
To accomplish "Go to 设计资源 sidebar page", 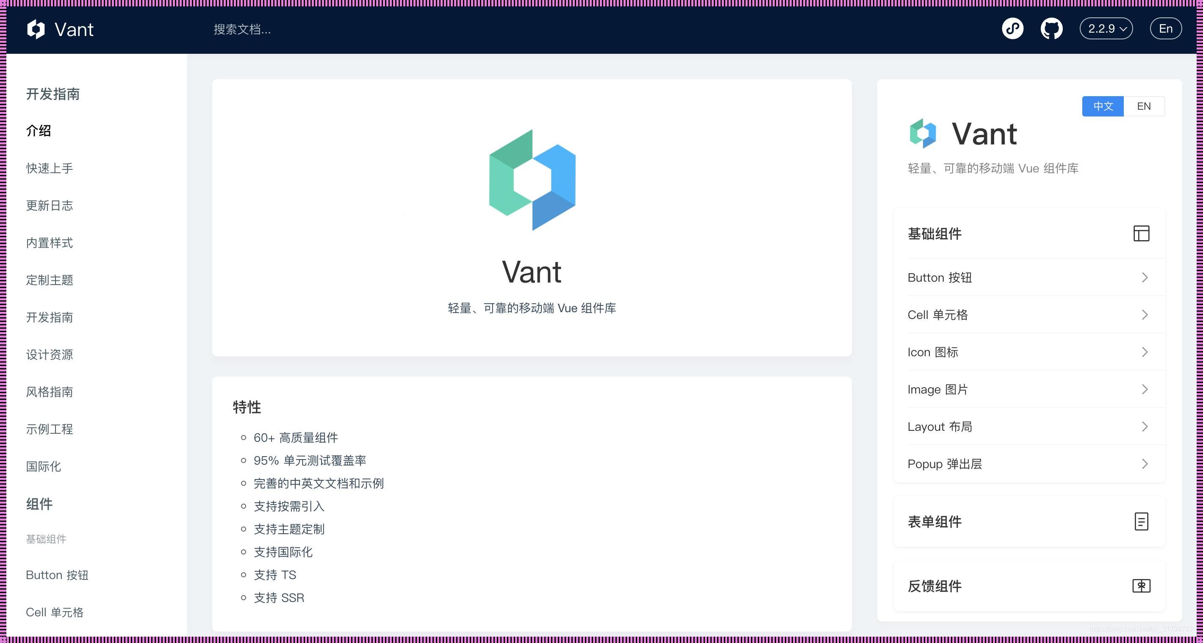I will 49,355.
